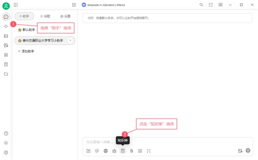Open new topic icon in input toolbar
This screenshot has width=258, height=160.
point(88,151)
